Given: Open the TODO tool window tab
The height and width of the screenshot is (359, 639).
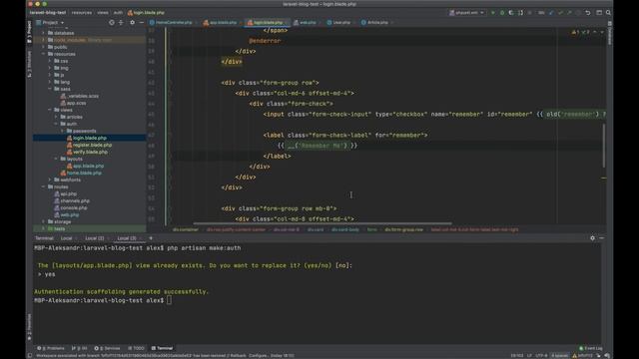Looking at the screenshot, I should pyautogui.click(x=136, y=348).
